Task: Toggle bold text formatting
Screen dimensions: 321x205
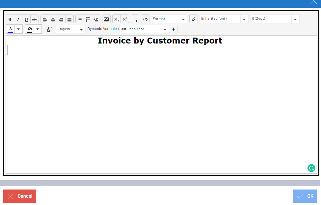Action: coord(10,19)
